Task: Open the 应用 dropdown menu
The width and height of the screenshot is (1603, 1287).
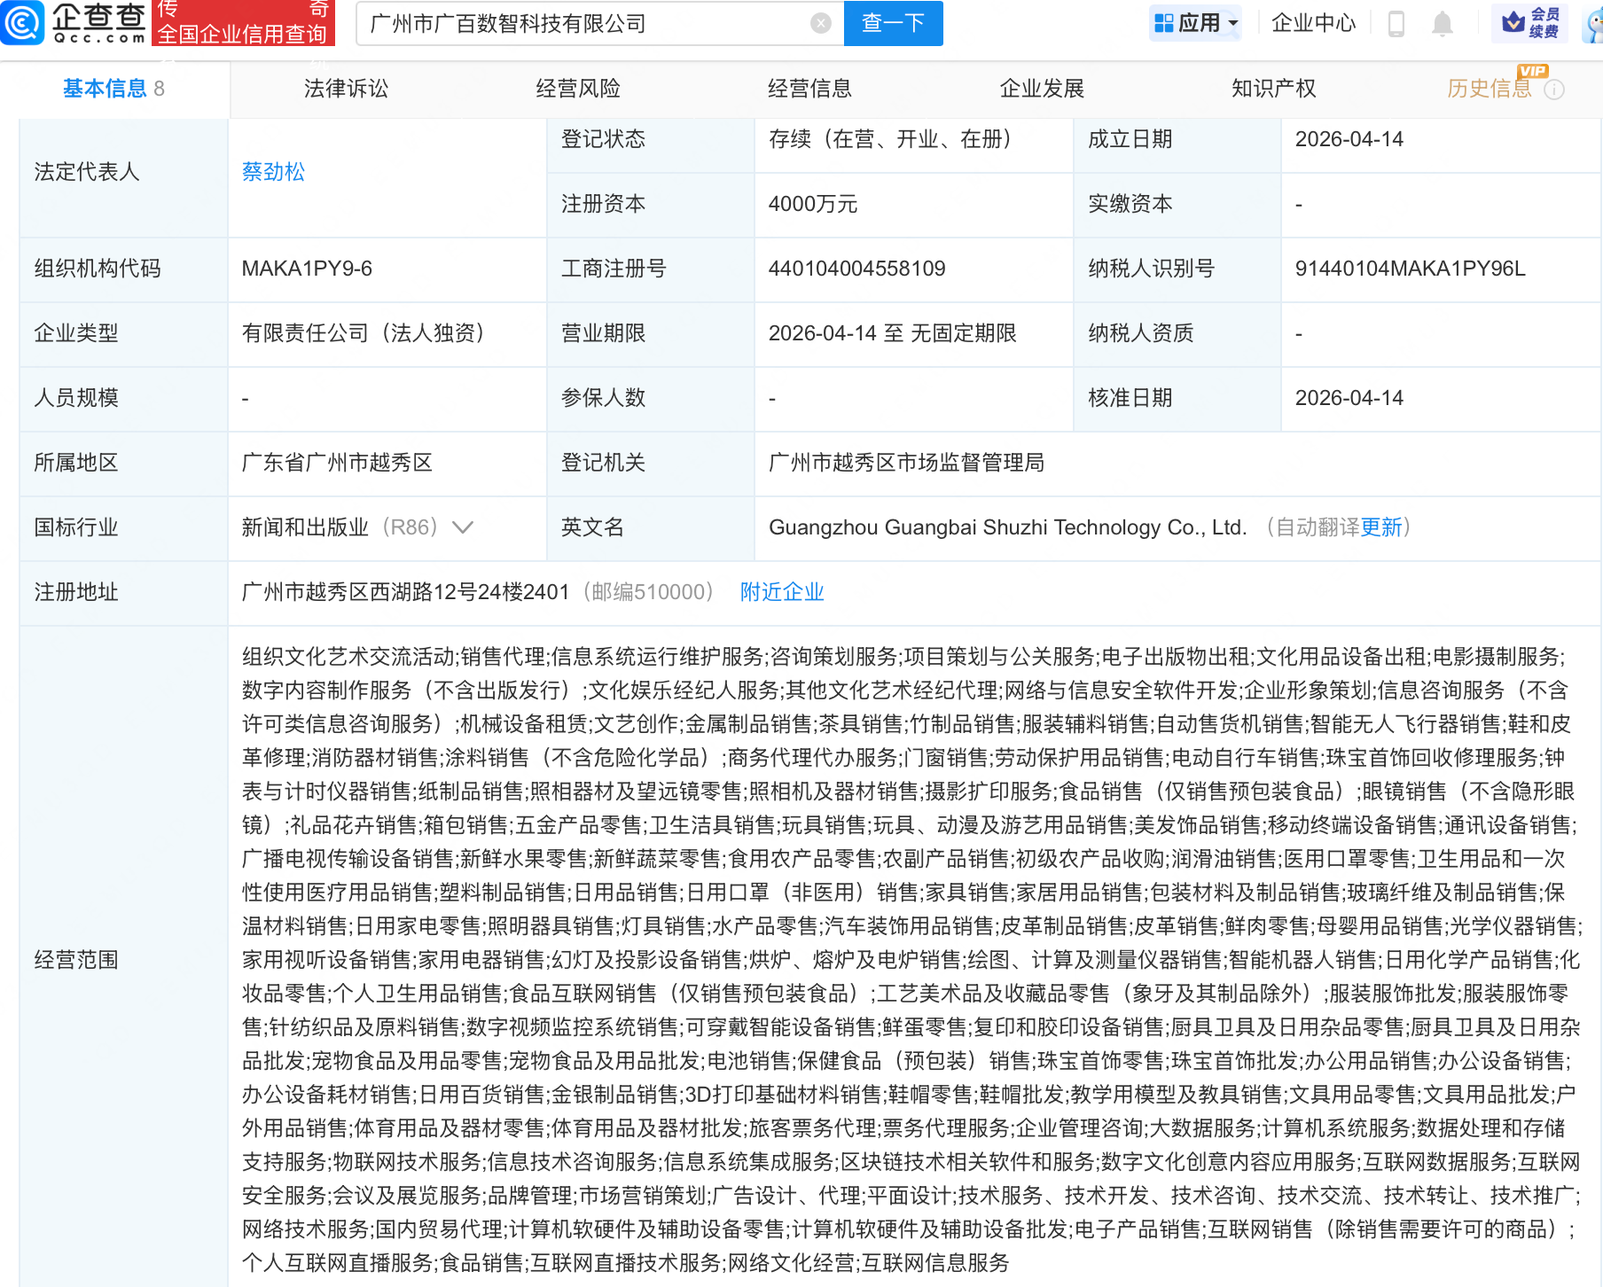Action: (x=1196, y=24)
